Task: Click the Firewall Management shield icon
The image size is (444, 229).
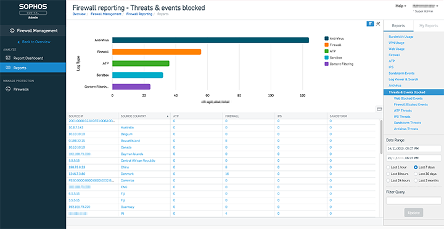Action: (x=12, y=31)
